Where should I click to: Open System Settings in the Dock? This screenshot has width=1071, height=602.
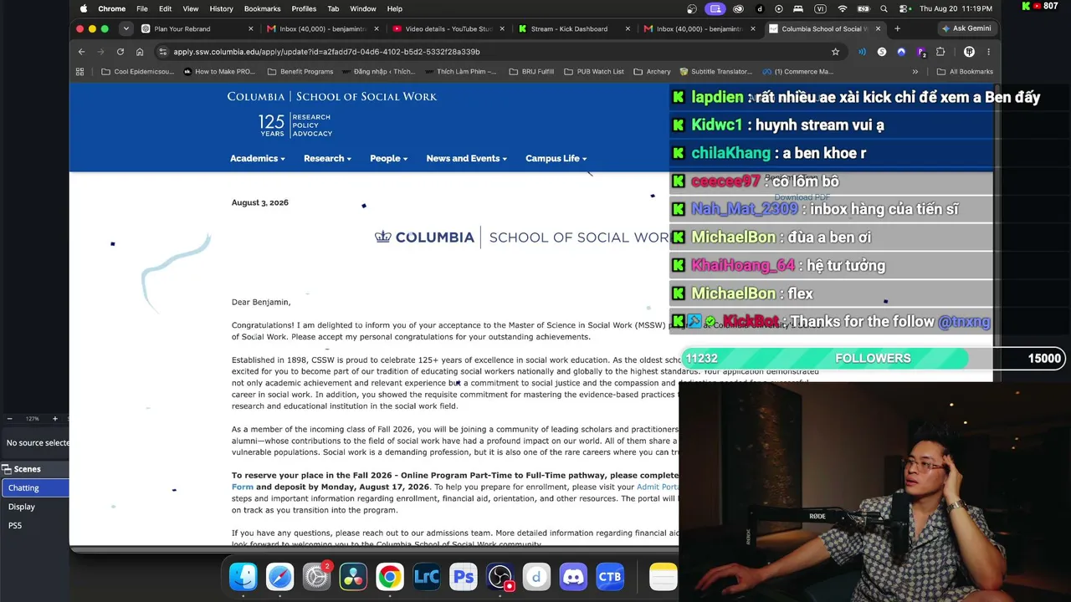click(317, 577)
